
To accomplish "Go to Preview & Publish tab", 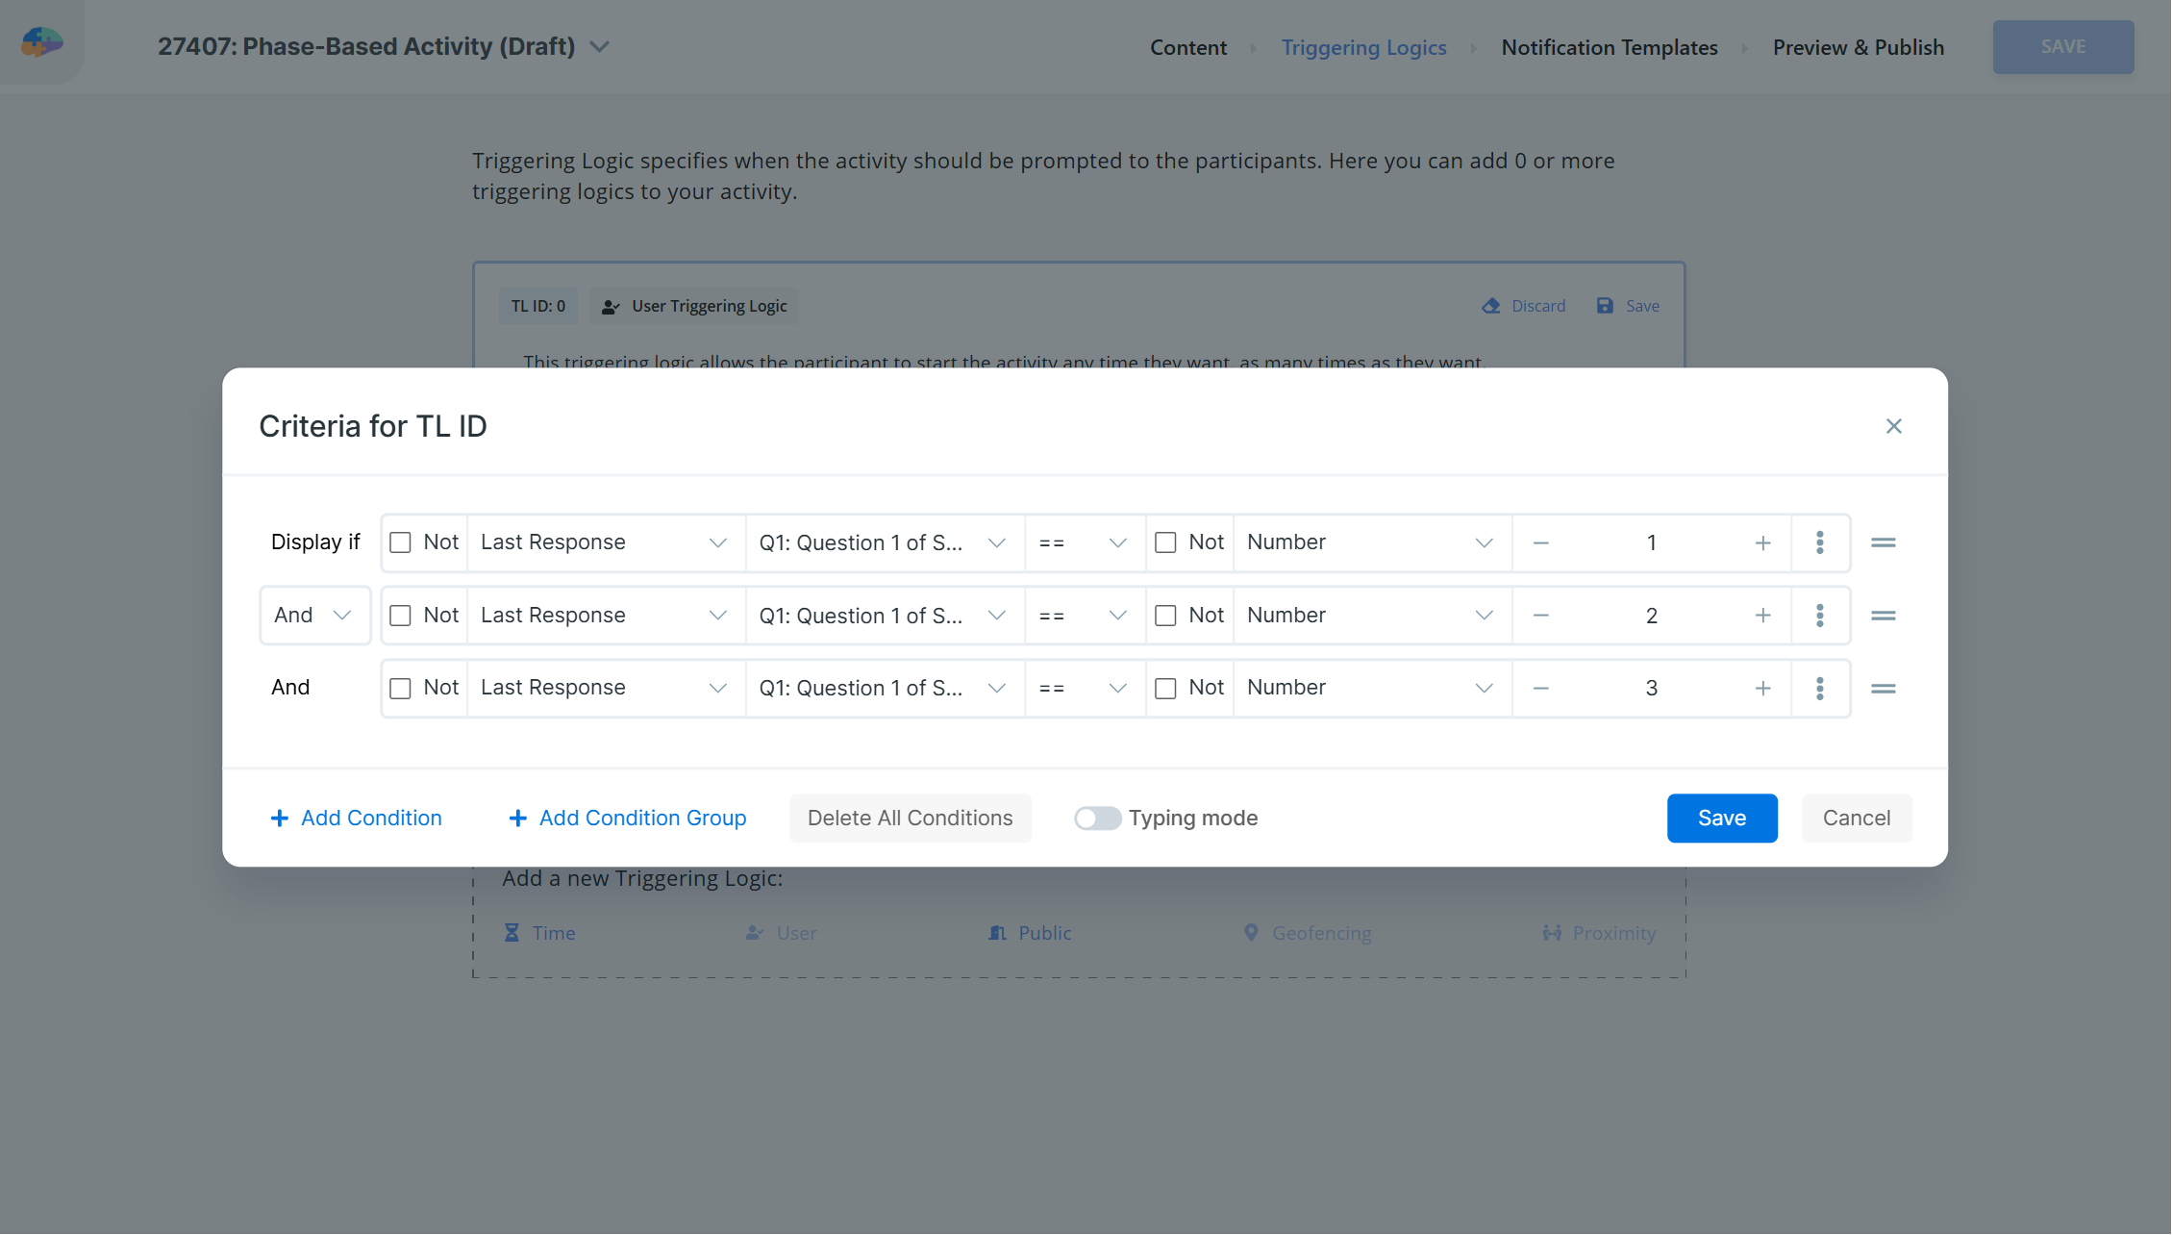I will click(x=1858, y=47).
